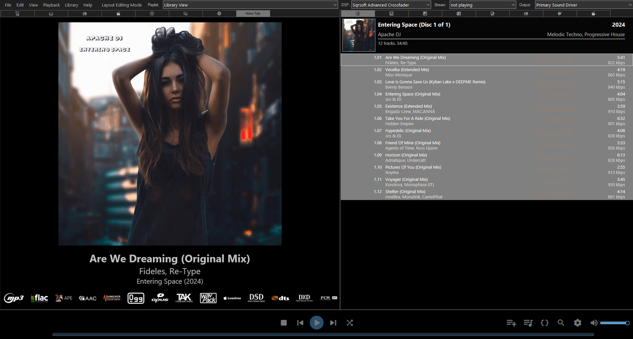Select track Take You For A Ride
The height and width of the screenshot is (339, 633).
[x=487, y=121]
